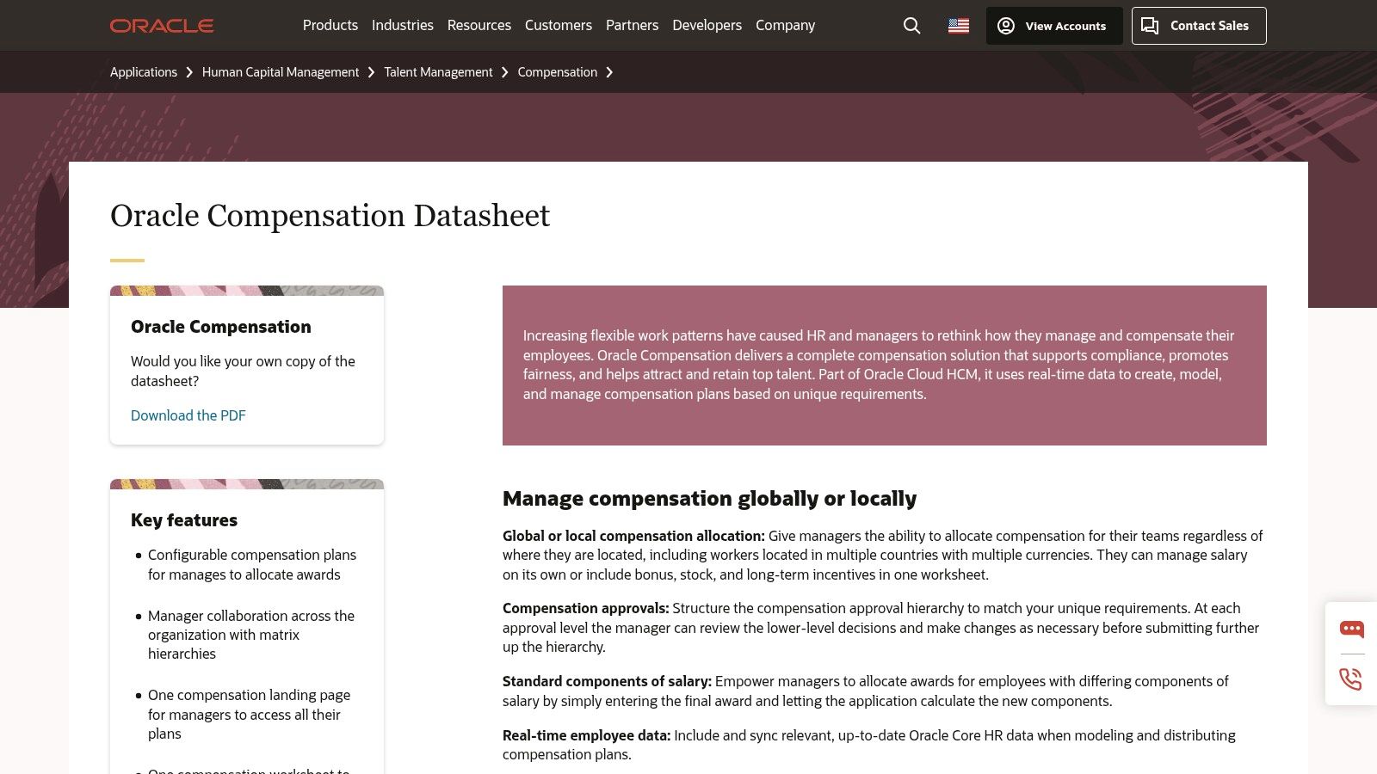Viewport: 1377px width, 774px height.
Task: Select the Company menu item
Action: coord(784,26)
